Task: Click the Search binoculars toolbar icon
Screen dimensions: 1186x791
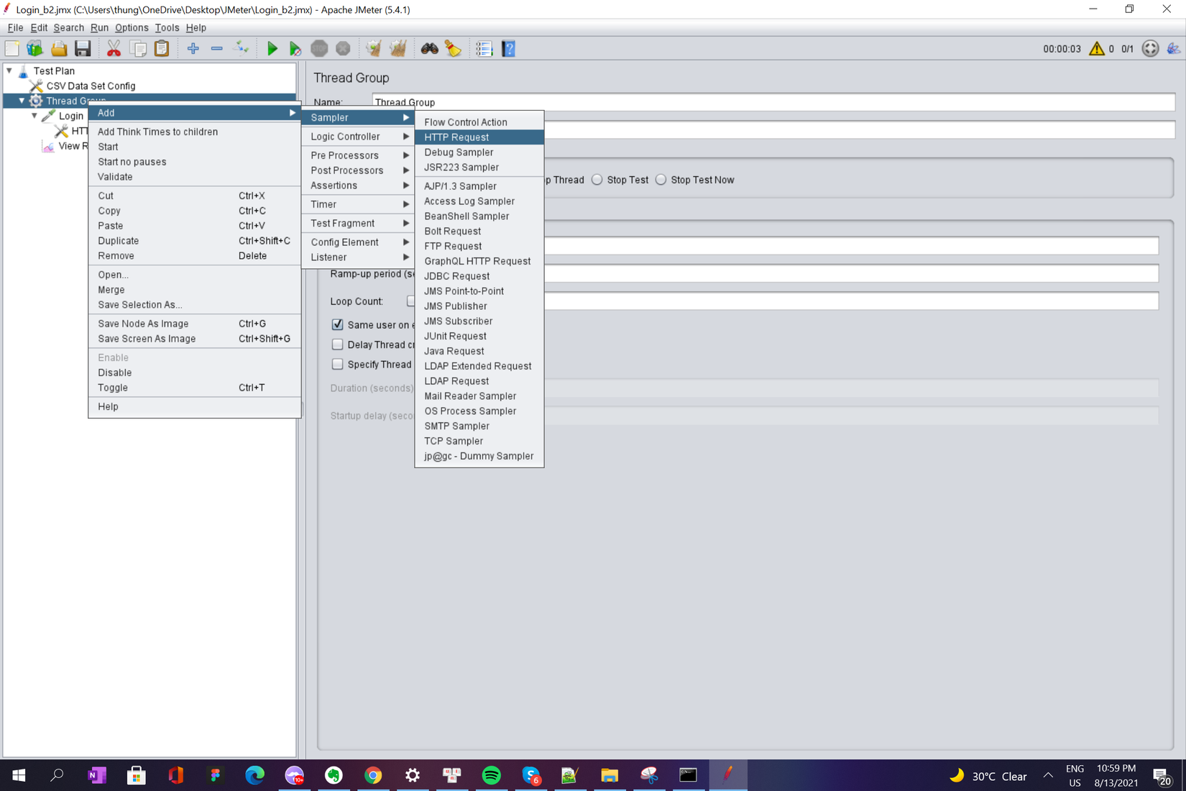Action: [x=429, y=49]
